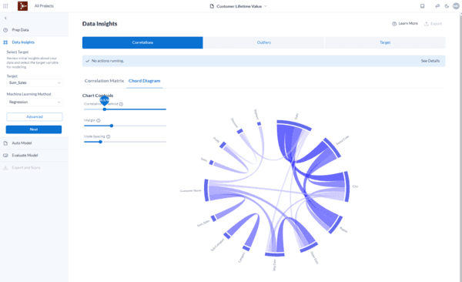Expand the Customer Lifetime Value project dropdown
This screenshot has height=282, width=462.
point(266,6)
